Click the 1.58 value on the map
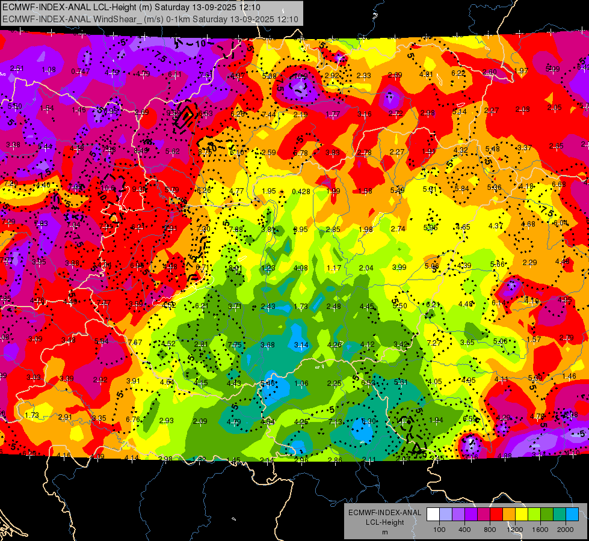589x541 pixels. 365,191
